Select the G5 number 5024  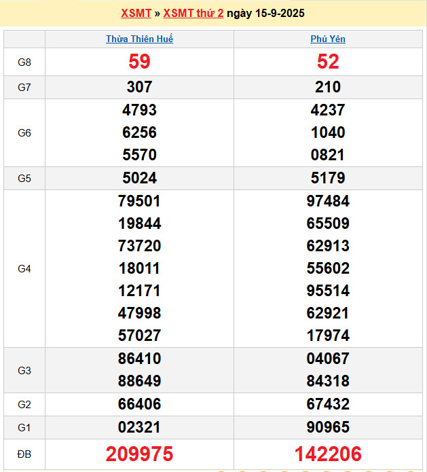tap(139, 178)
